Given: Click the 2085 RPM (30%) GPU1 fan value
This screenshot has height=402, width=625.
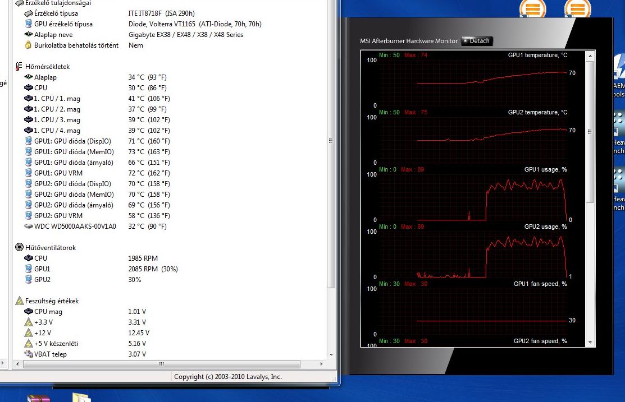Looking at the screenshot, I should click(153, 269).
